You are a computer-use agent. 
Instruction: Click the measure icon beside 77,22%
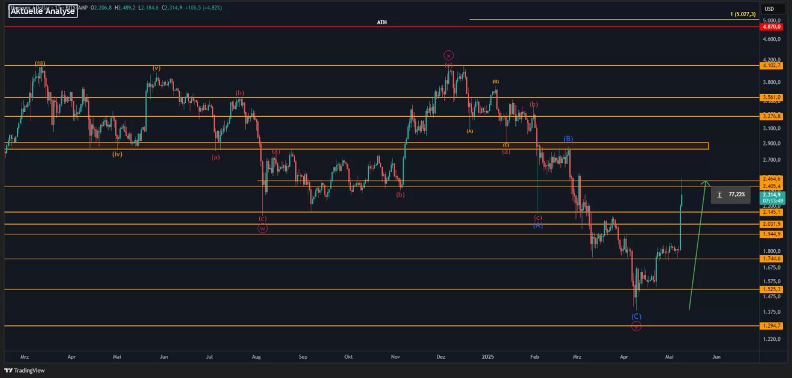coord(719,195)
